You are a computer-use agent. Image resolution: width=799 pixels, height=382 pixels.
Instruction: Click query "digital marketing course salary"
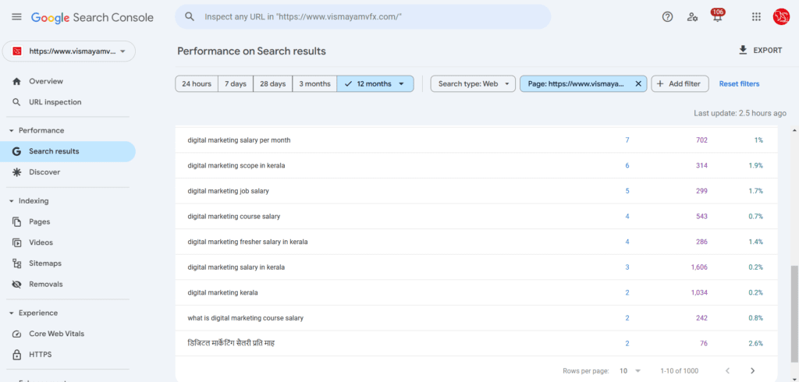click(x=234, y=217)
